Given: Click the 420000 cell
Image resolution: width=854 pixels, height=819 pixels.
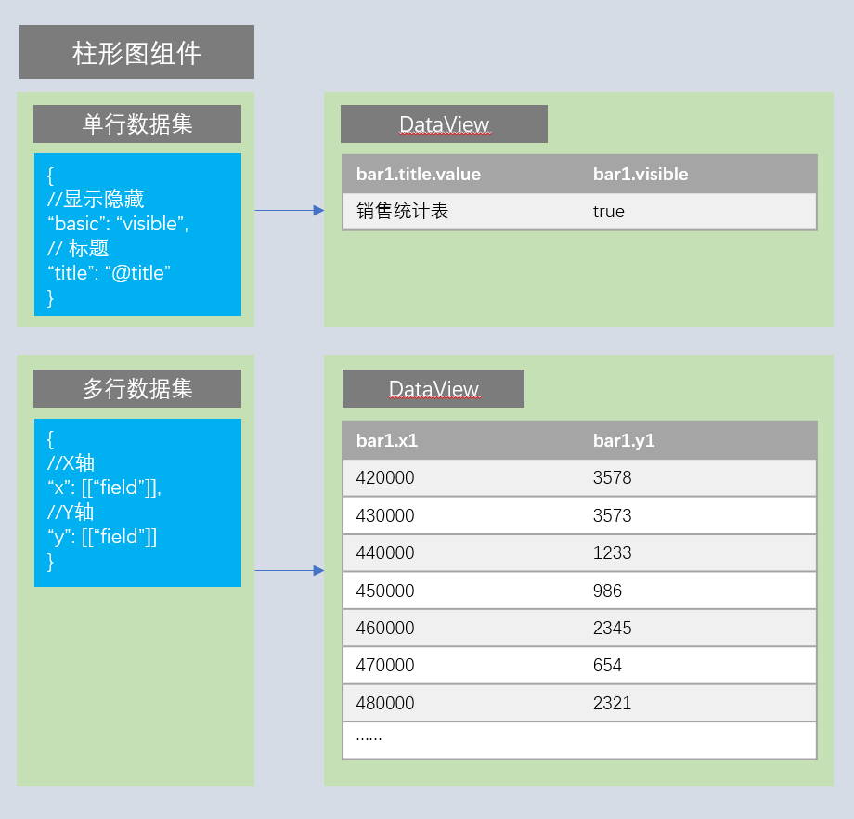Looking at the screenshot, I should (x=385, y=478).
